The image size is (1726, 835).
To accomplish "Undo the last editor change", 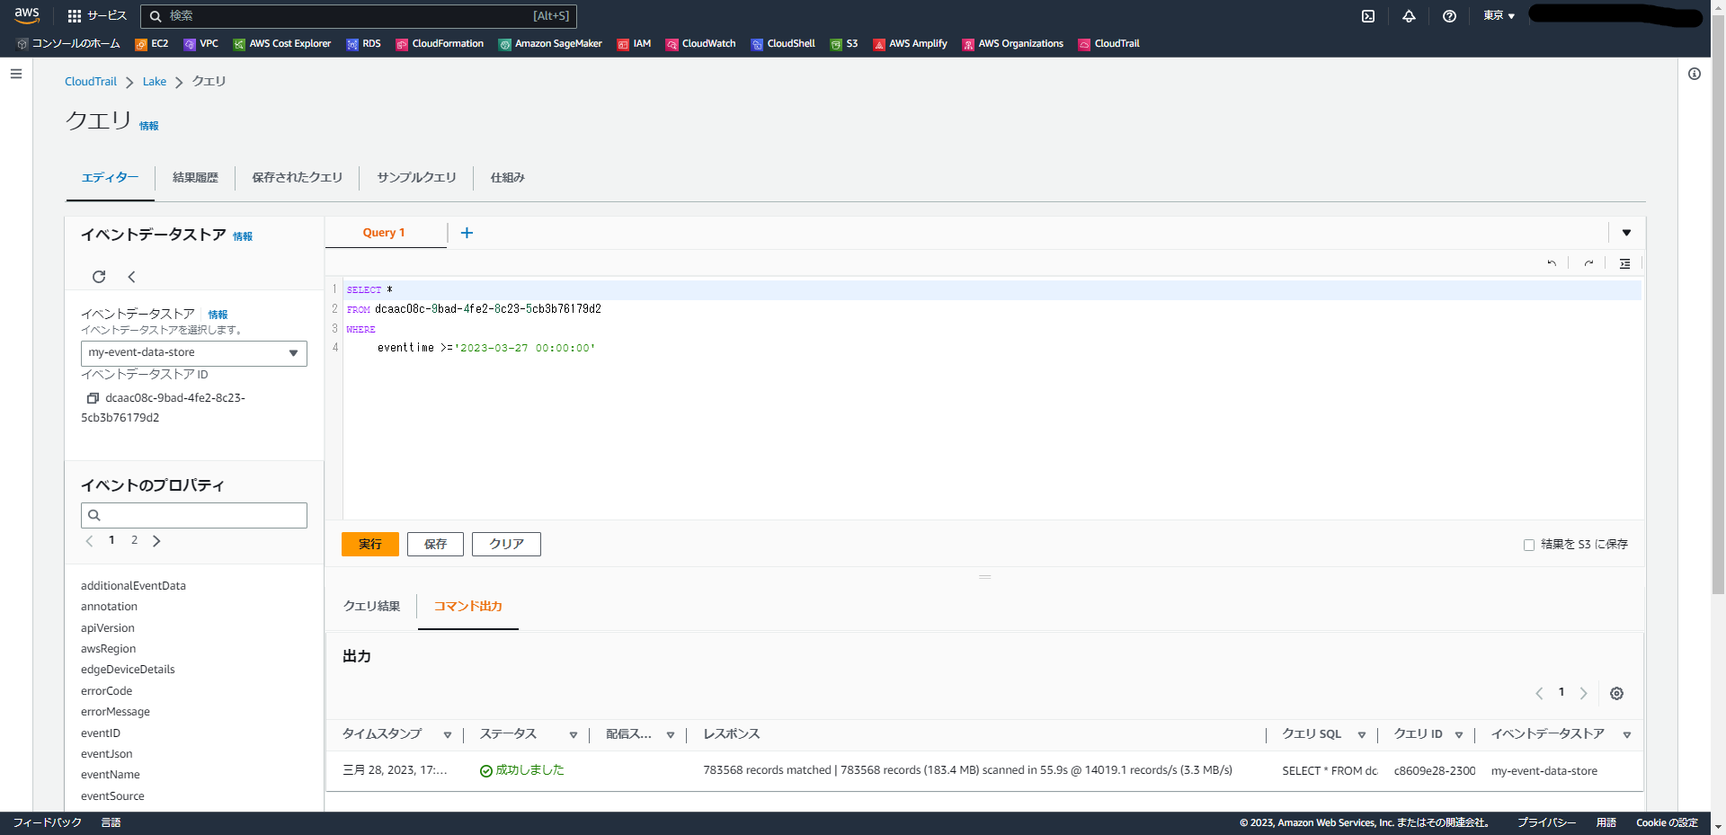I will point(1552,263).
